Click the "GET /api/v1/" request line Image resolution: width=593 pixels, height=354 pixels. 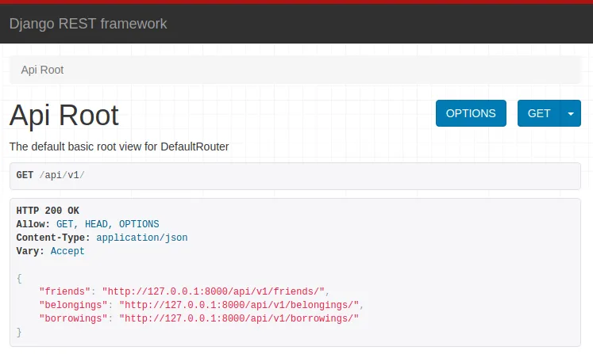coord(50,175)
